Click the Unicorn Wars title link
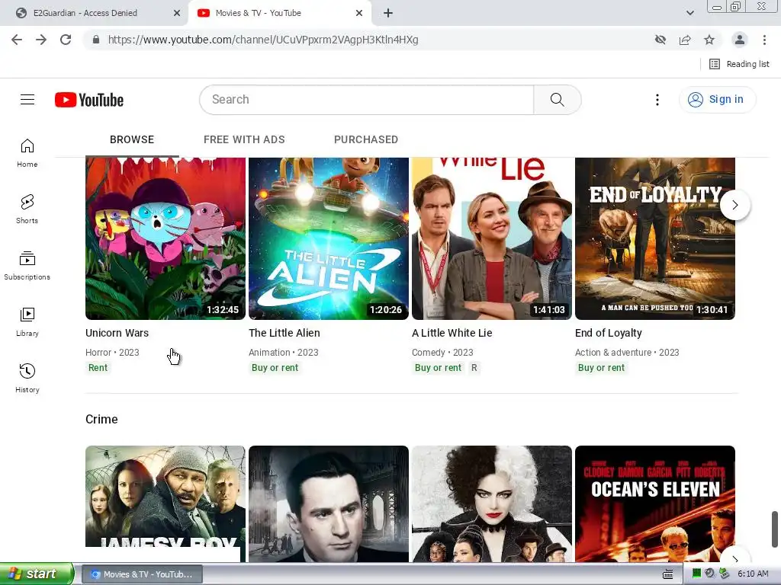This screenshot has height=585, width=781. tap(117, 333)
